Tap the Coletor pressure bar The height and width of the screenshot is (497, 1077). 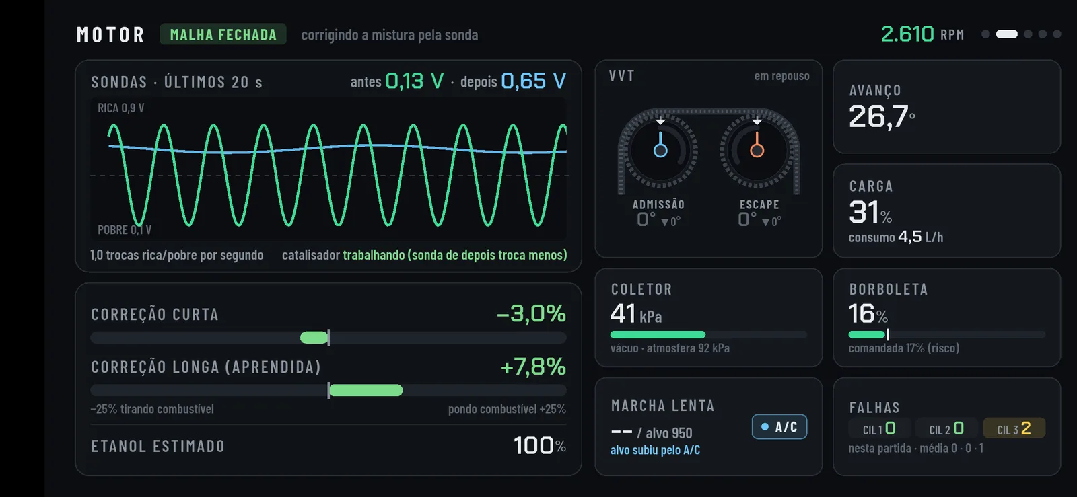point(709,334)
